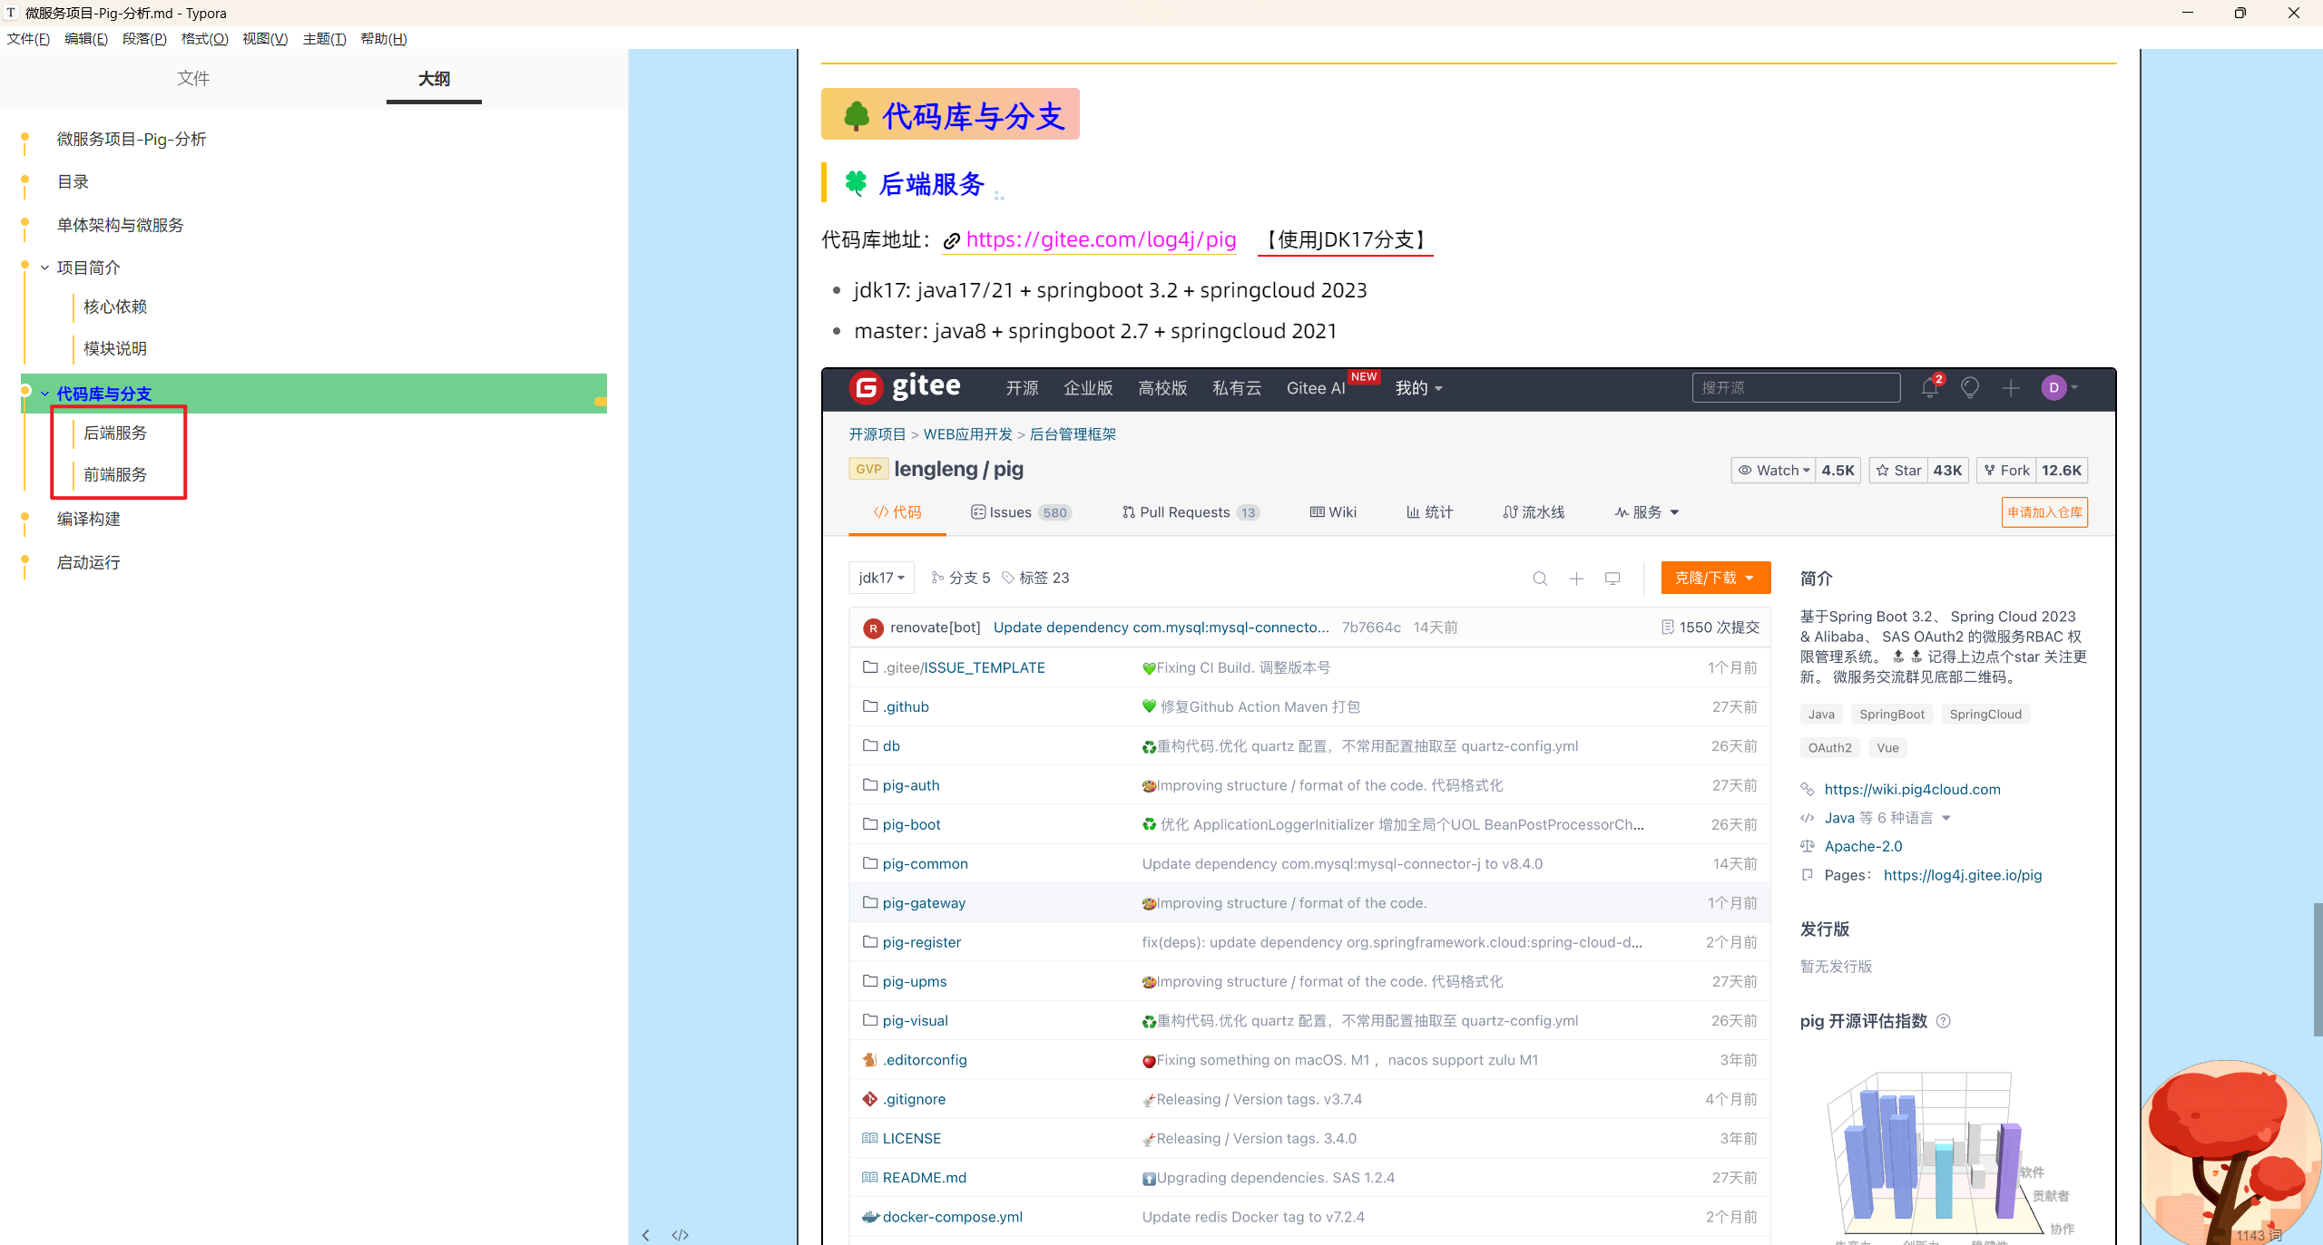The height and width of the screenshot is (1245, 2323).
Task: Switch to the 大纲 sidebar tab
Action: [x=434, y=79]
